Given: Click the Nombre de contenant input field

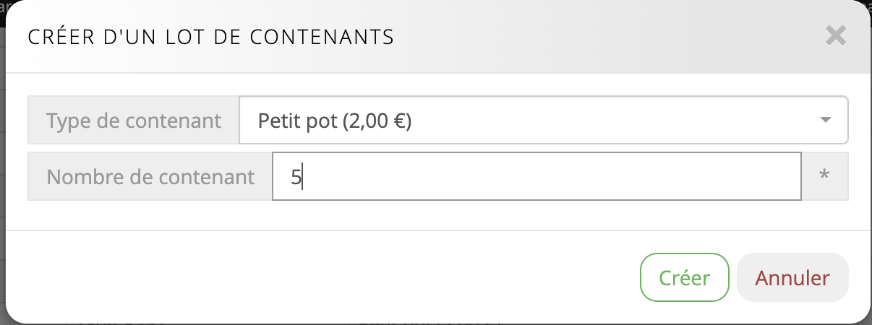Looking at the screenshot, I should [537, 175].
